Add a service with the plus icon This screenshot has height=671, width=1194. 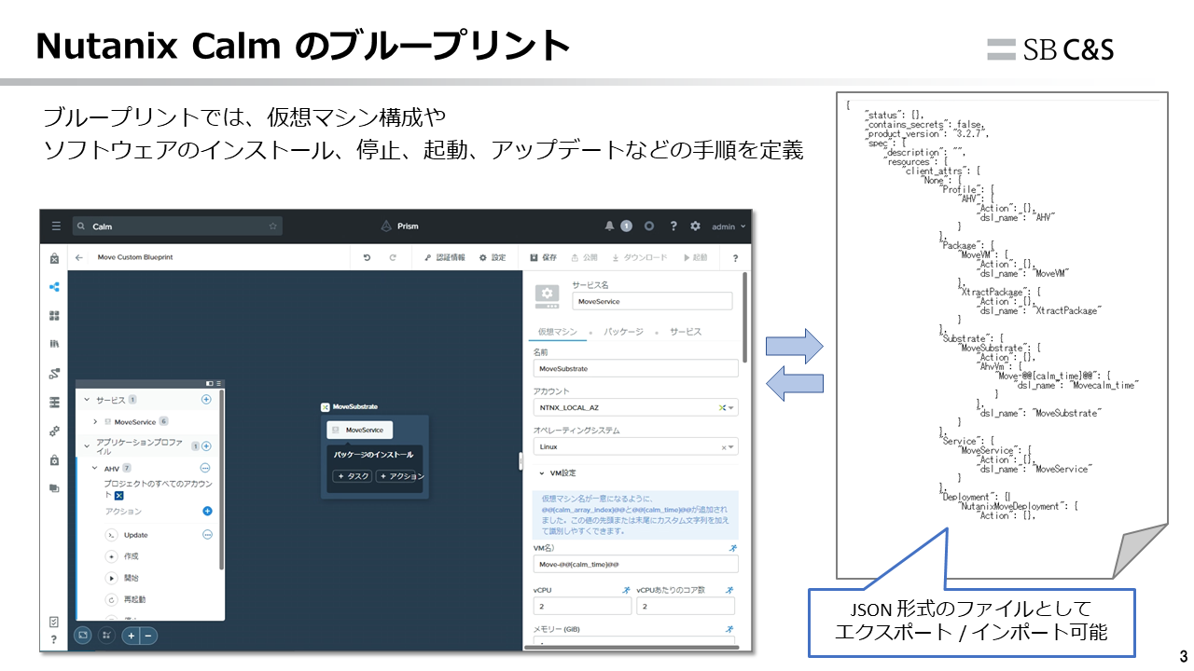tap(206, 399)
